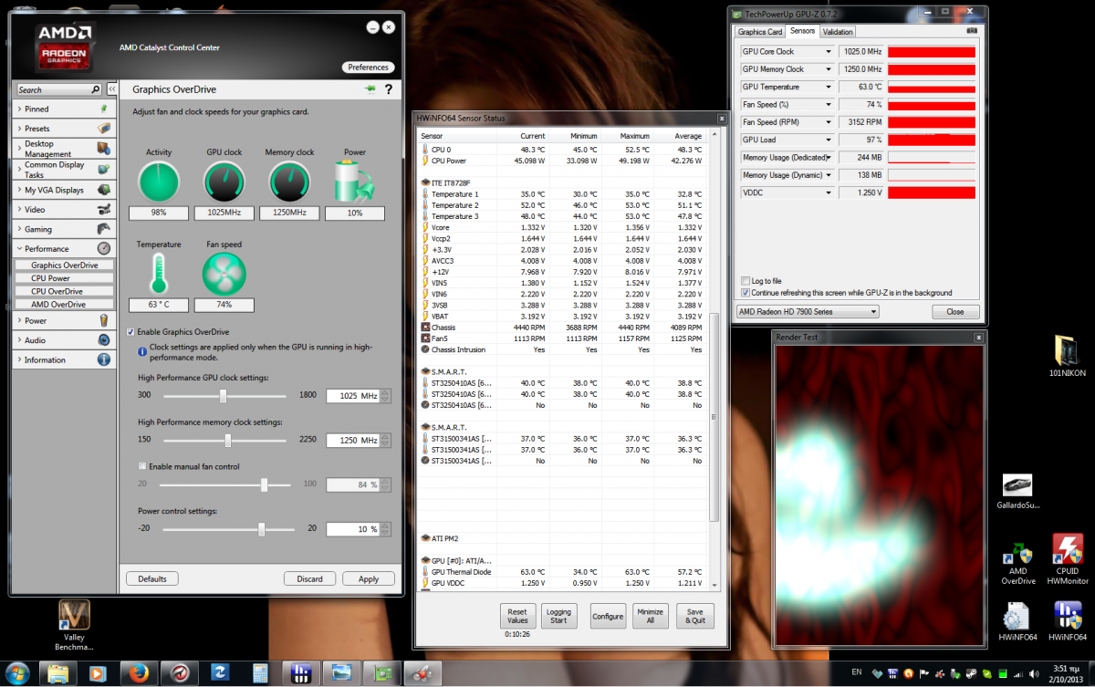Click the Discard button
Viewport: 1095px width, 687px height.
point(310,578)
